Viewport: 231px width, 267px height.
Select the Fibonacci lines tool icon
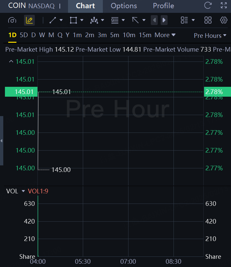[115, 20]
